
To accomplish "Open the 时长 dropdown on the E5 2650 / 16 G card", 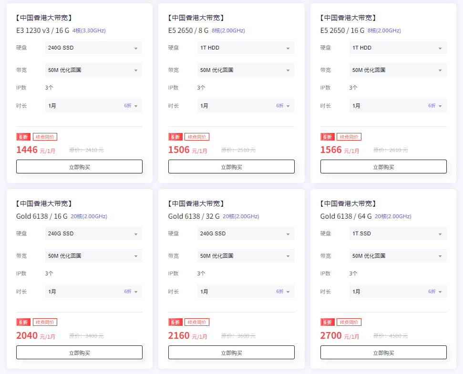I will point(398,106).
